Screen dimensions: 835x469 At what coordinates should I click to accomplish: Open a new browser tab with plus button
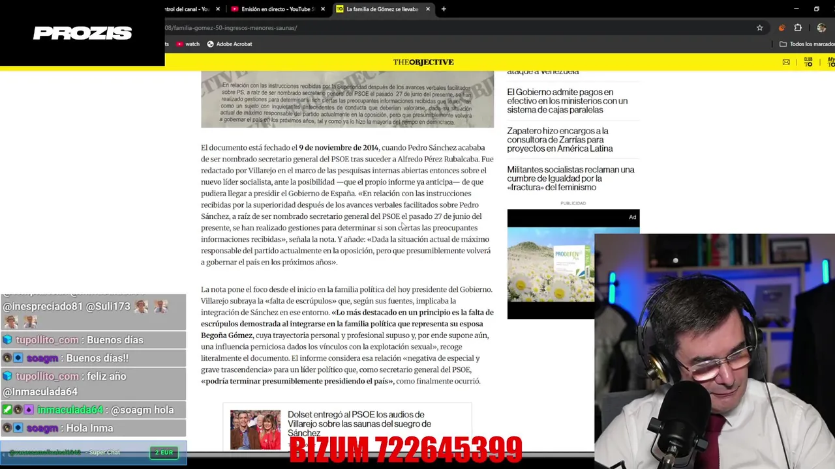pos(444,9)
